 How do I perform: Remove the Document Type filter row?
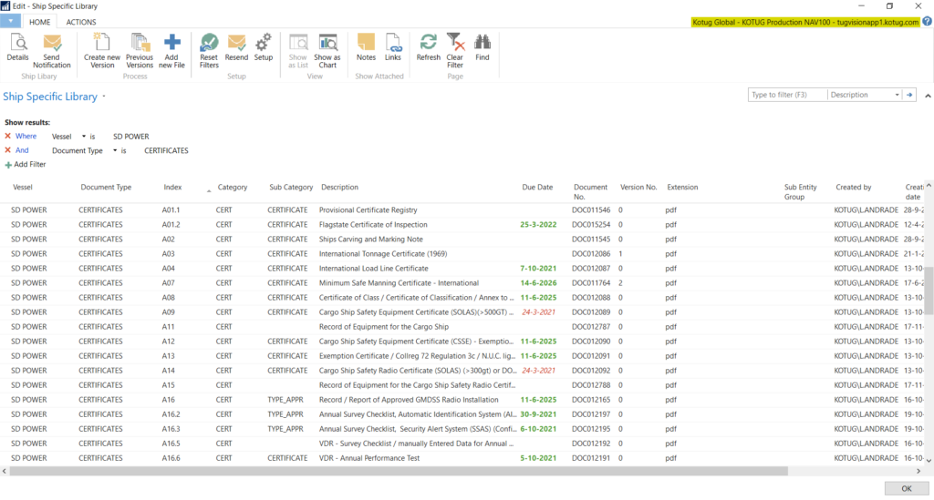(x=8, y=150)
